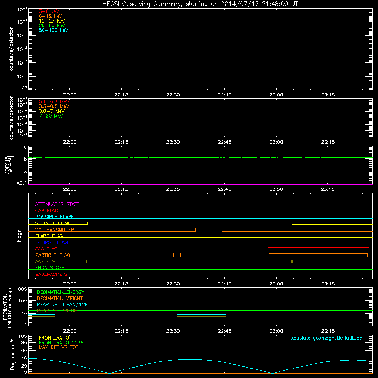The image size is (378, 378).
Task: Select the 80 tick on bottom plot axis
Action: (24, 343)
